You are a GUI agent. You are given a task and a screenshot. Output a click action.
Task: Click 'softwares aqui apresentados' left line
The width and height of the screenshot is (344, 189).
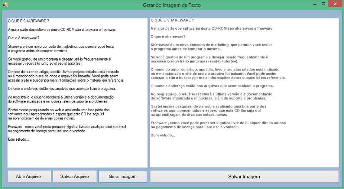56,114
